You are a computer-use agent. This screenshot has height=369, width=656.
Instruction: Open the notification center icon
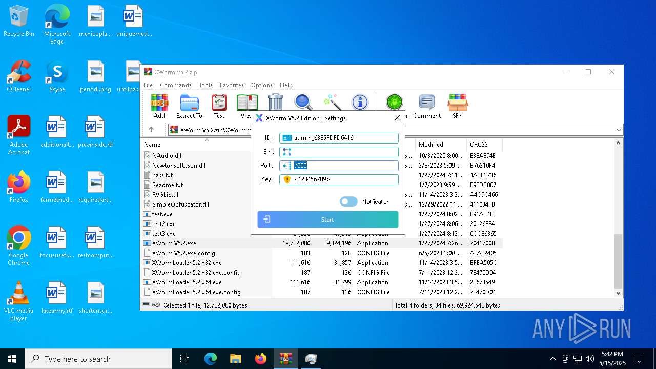[x=639, y=359]
